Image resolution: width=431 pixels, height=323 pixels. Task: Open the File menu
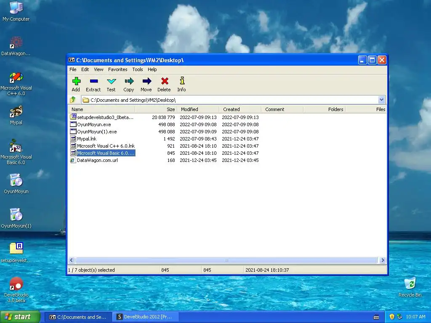coord(73,69)
